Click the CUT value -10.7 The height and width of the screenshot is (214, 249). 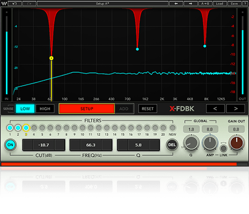[x=44, y=145]
